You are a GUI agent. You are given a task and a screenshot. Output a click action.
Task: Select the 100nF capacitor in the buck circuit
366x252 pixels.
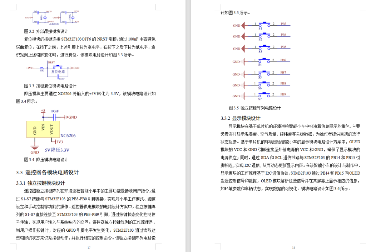(54, 117)
